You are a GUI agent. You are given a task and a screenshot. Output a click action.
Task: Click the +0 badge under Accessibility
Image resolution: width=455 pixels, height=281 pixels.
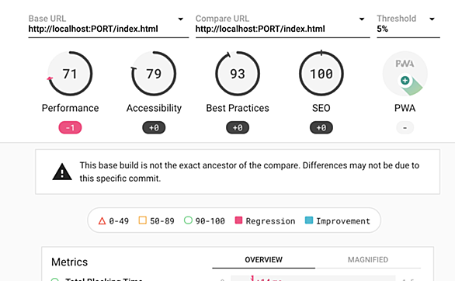click(x=154, y=127)
